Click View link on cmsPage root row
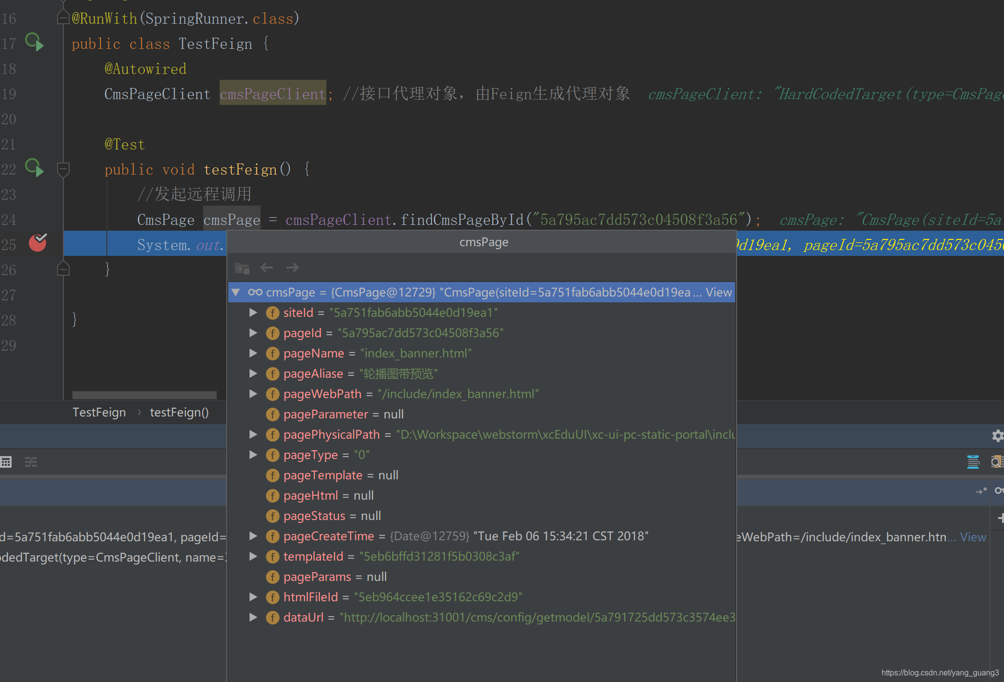 [718, 292]
